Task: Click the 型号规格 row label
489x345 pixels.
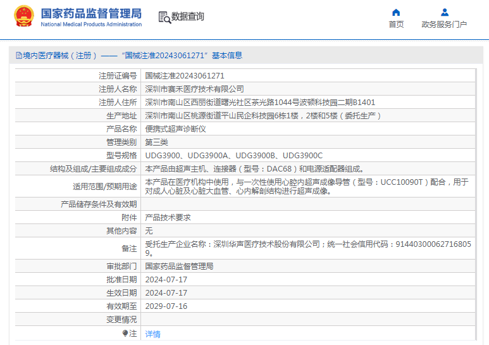Action: click(121, 155)
